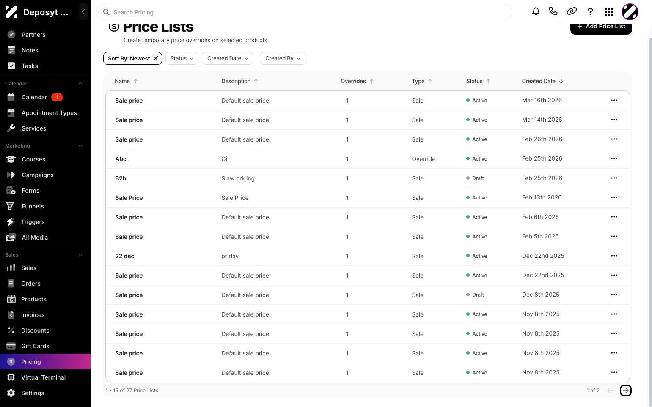Open the Created Date filter dropdown

[228, 58]
